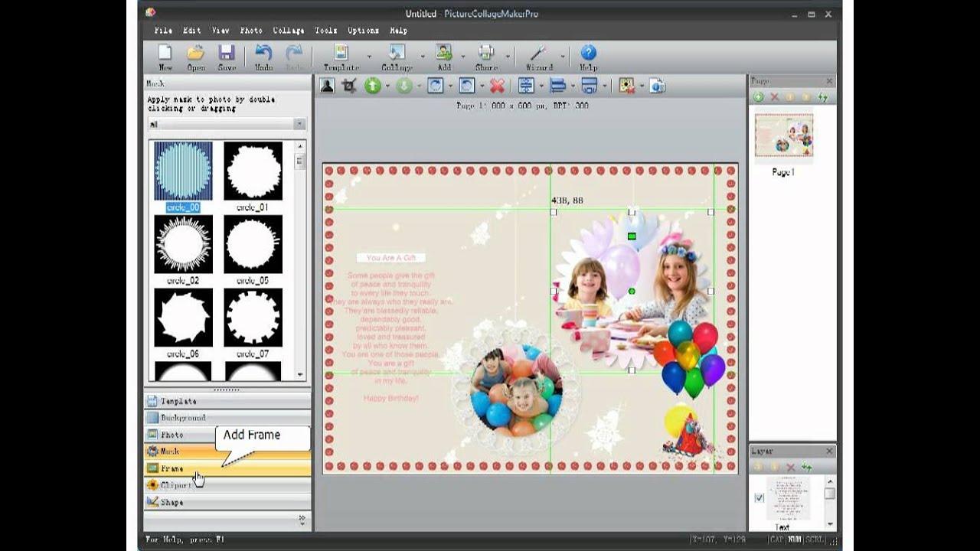Switch to the Clipart sidebar panel
Viewport: 980px width, 551px height.
[227, 485]
